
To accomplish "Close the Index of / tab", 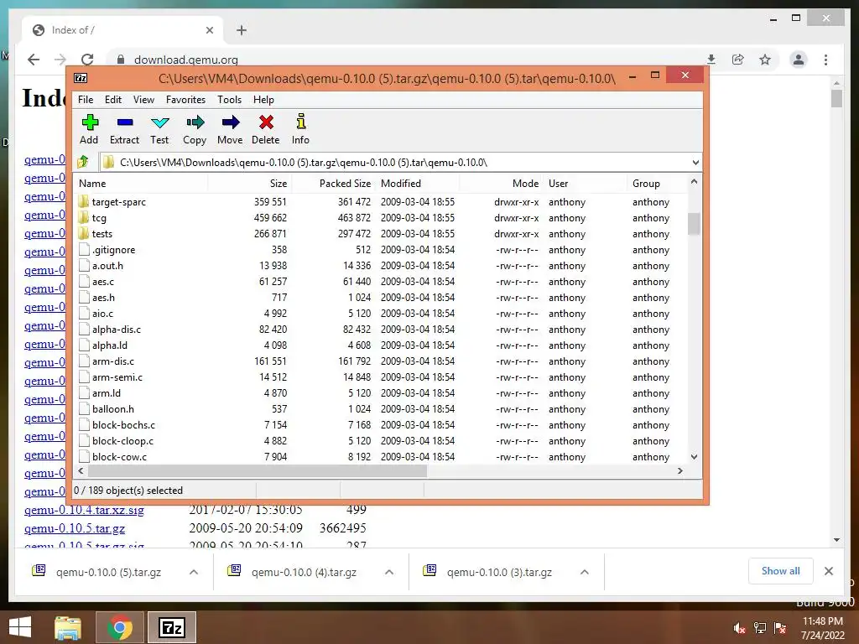I will point(209,30).
